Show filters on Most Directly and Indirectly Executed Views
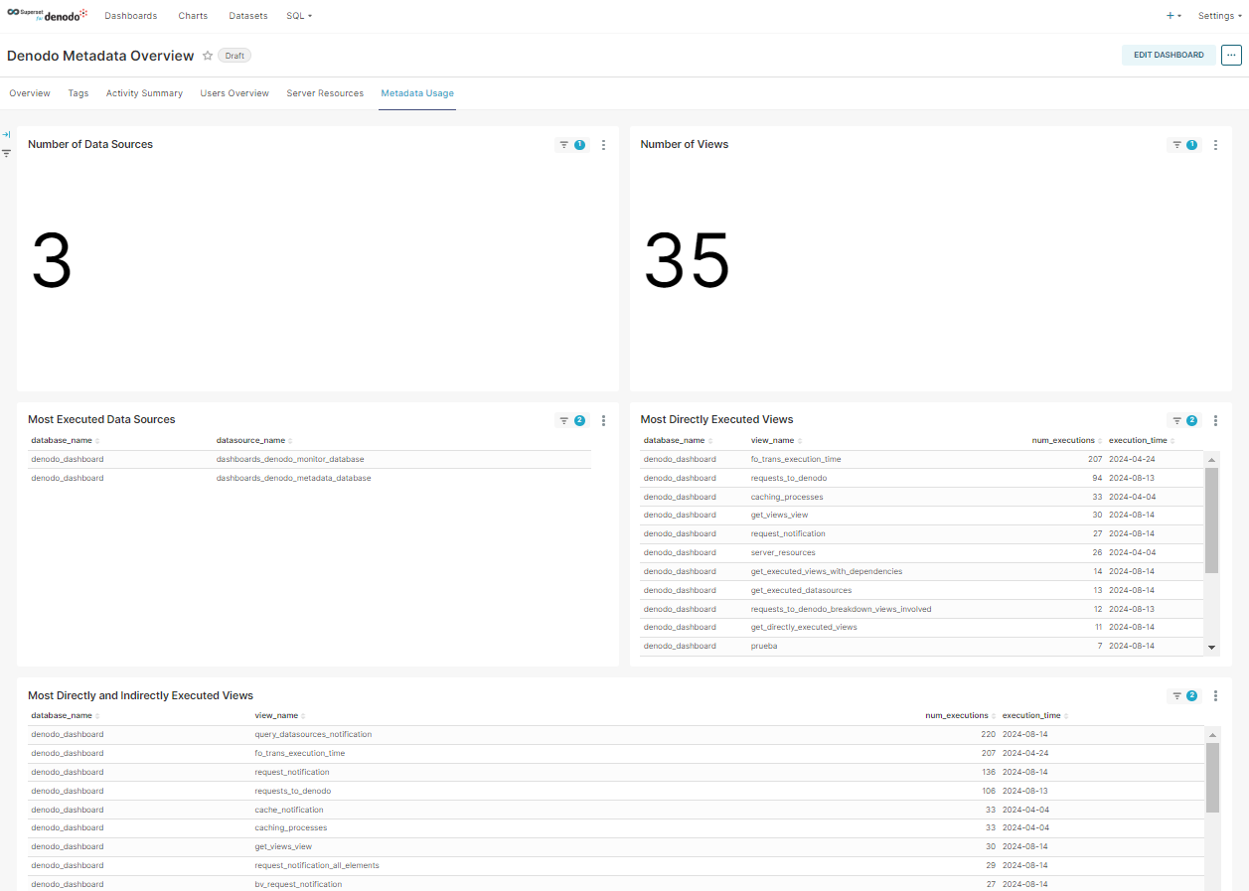This screenshot has width=1249, height=891. 1183,696
